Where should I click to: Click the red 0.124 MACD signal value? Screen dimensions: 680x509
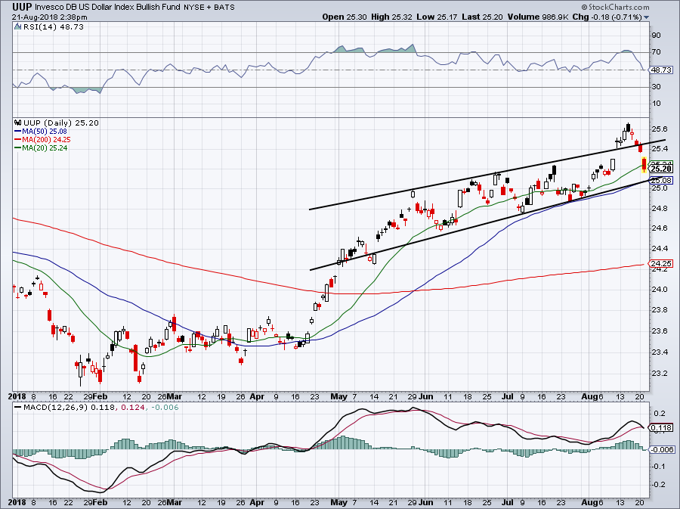133,408
